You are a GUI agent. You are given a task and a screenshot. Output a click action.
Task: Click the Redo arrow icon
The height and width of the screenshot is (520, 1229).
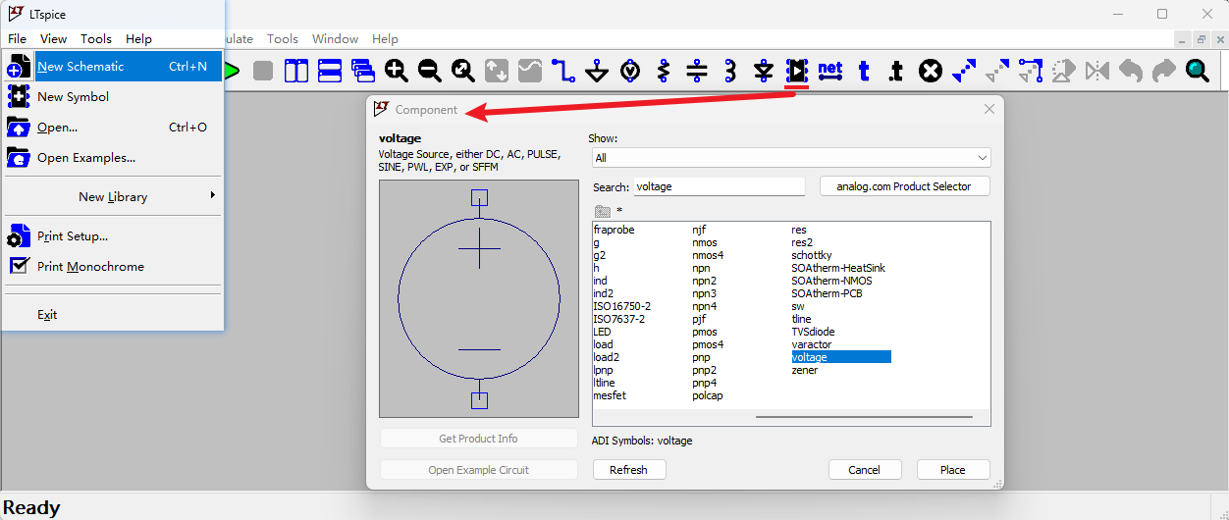point(1164,71)
